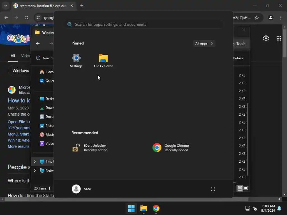Select Pictures in File Explorer sidebar
The width and height of the screenshot is (287, 215).
coord(47,126)
